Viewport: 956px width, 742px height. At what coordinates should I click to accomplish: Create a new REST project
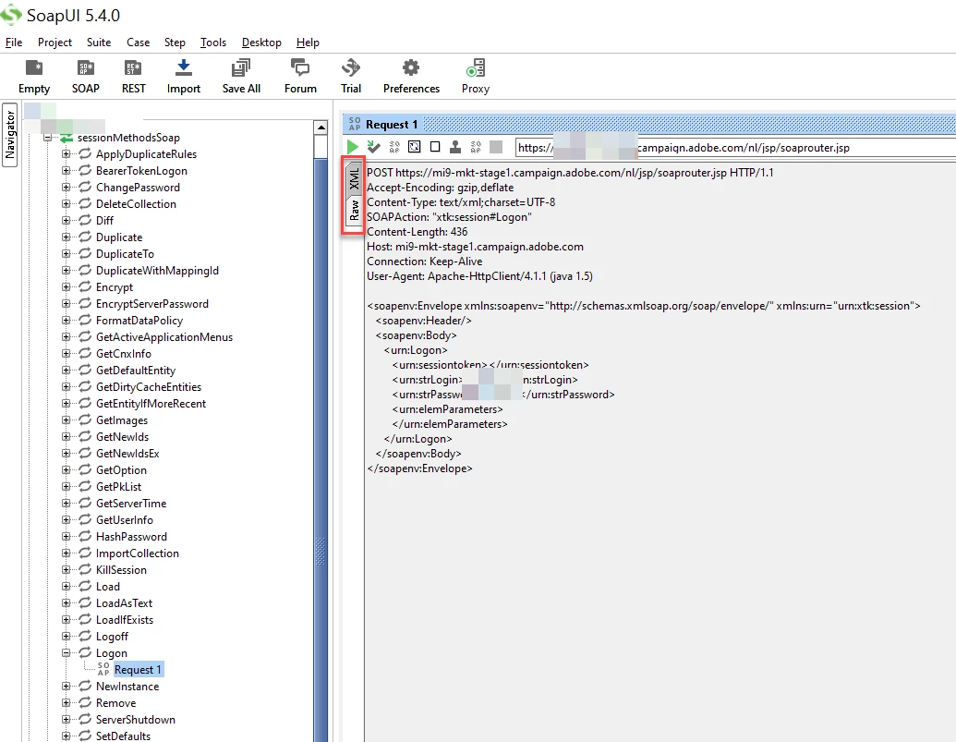pyautogui.click(x=133, y=67)
